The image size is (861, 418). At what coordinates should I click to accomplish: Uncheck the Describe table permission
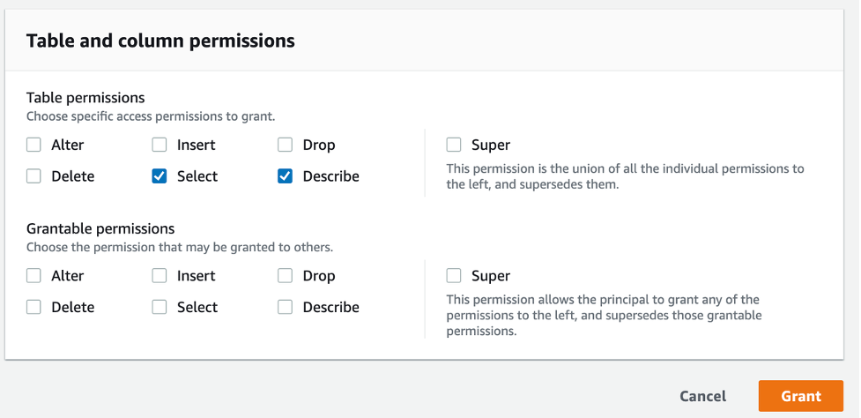pos(286,176)
